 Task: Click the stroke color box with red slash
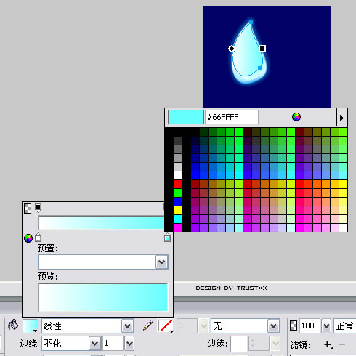[x=166, y=326]
